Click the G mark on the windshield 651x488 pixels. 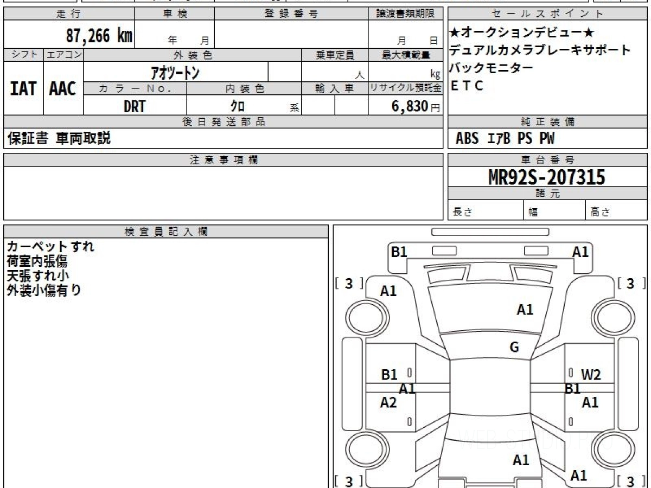click(514, 348)
